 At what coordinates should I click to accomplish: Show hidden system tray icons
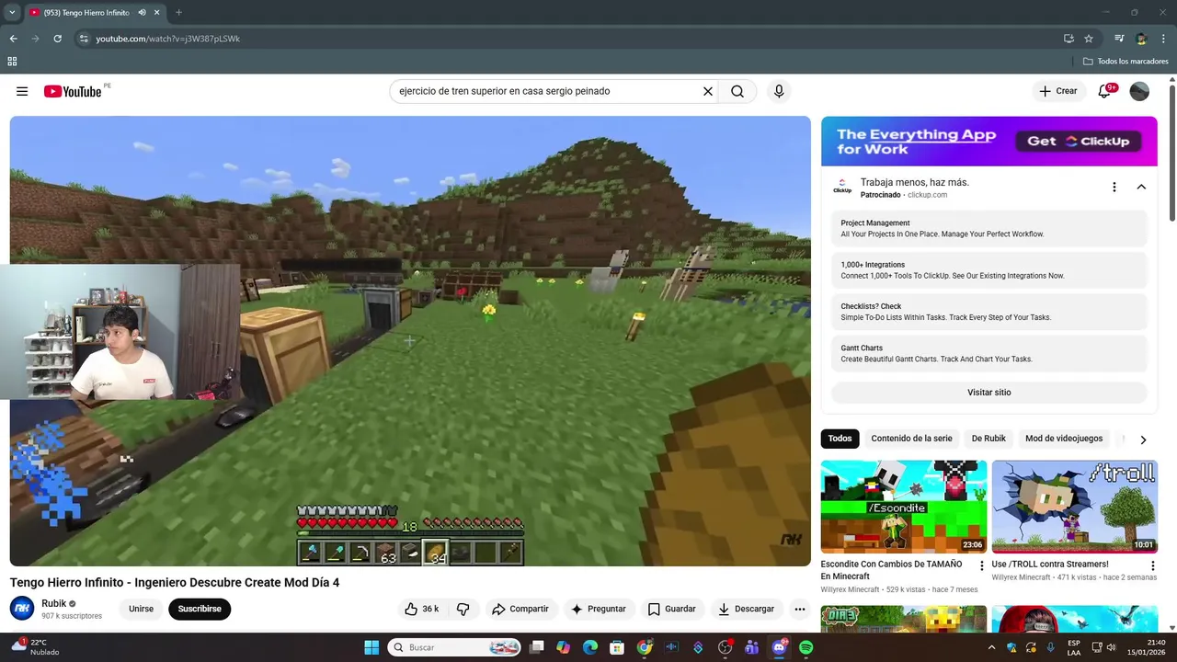point(991,647)
